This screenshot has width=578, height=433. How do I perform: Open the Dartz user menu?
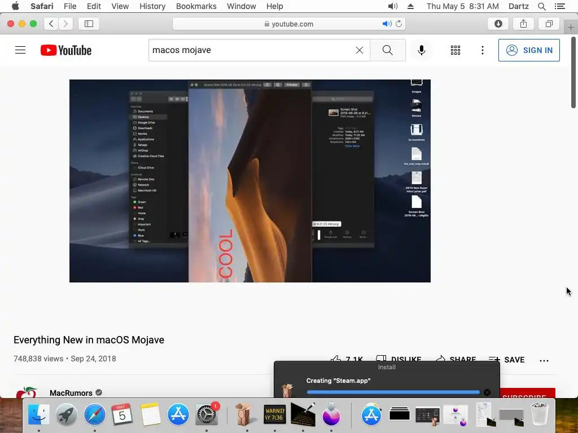(518, 6)
